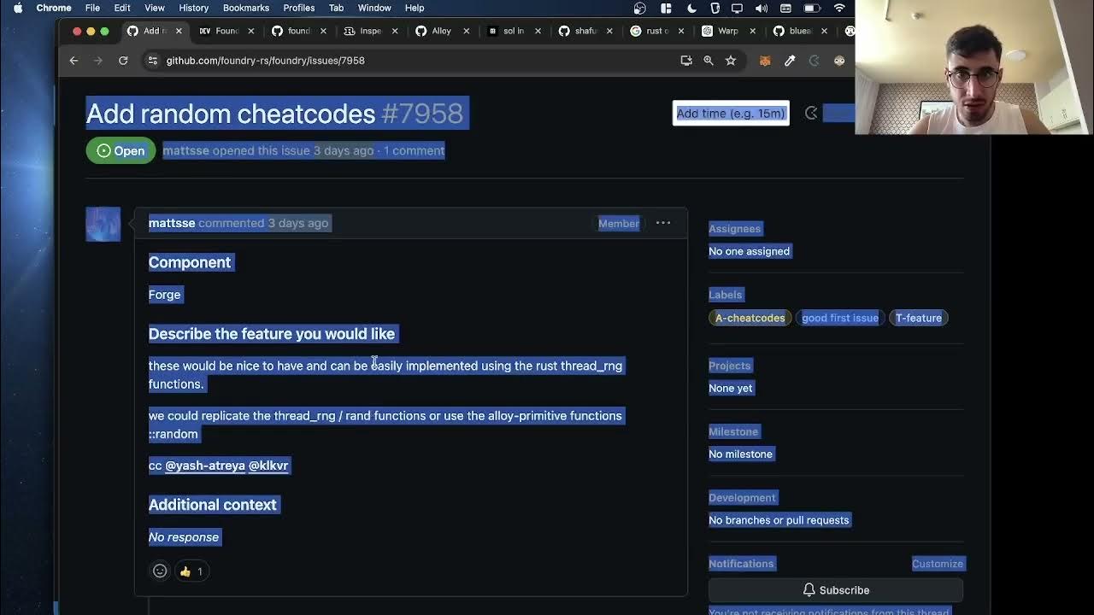This screenshot has width=1094, height=615.
Task: Switch to the Alloy tab
Action: pos(442,31)
